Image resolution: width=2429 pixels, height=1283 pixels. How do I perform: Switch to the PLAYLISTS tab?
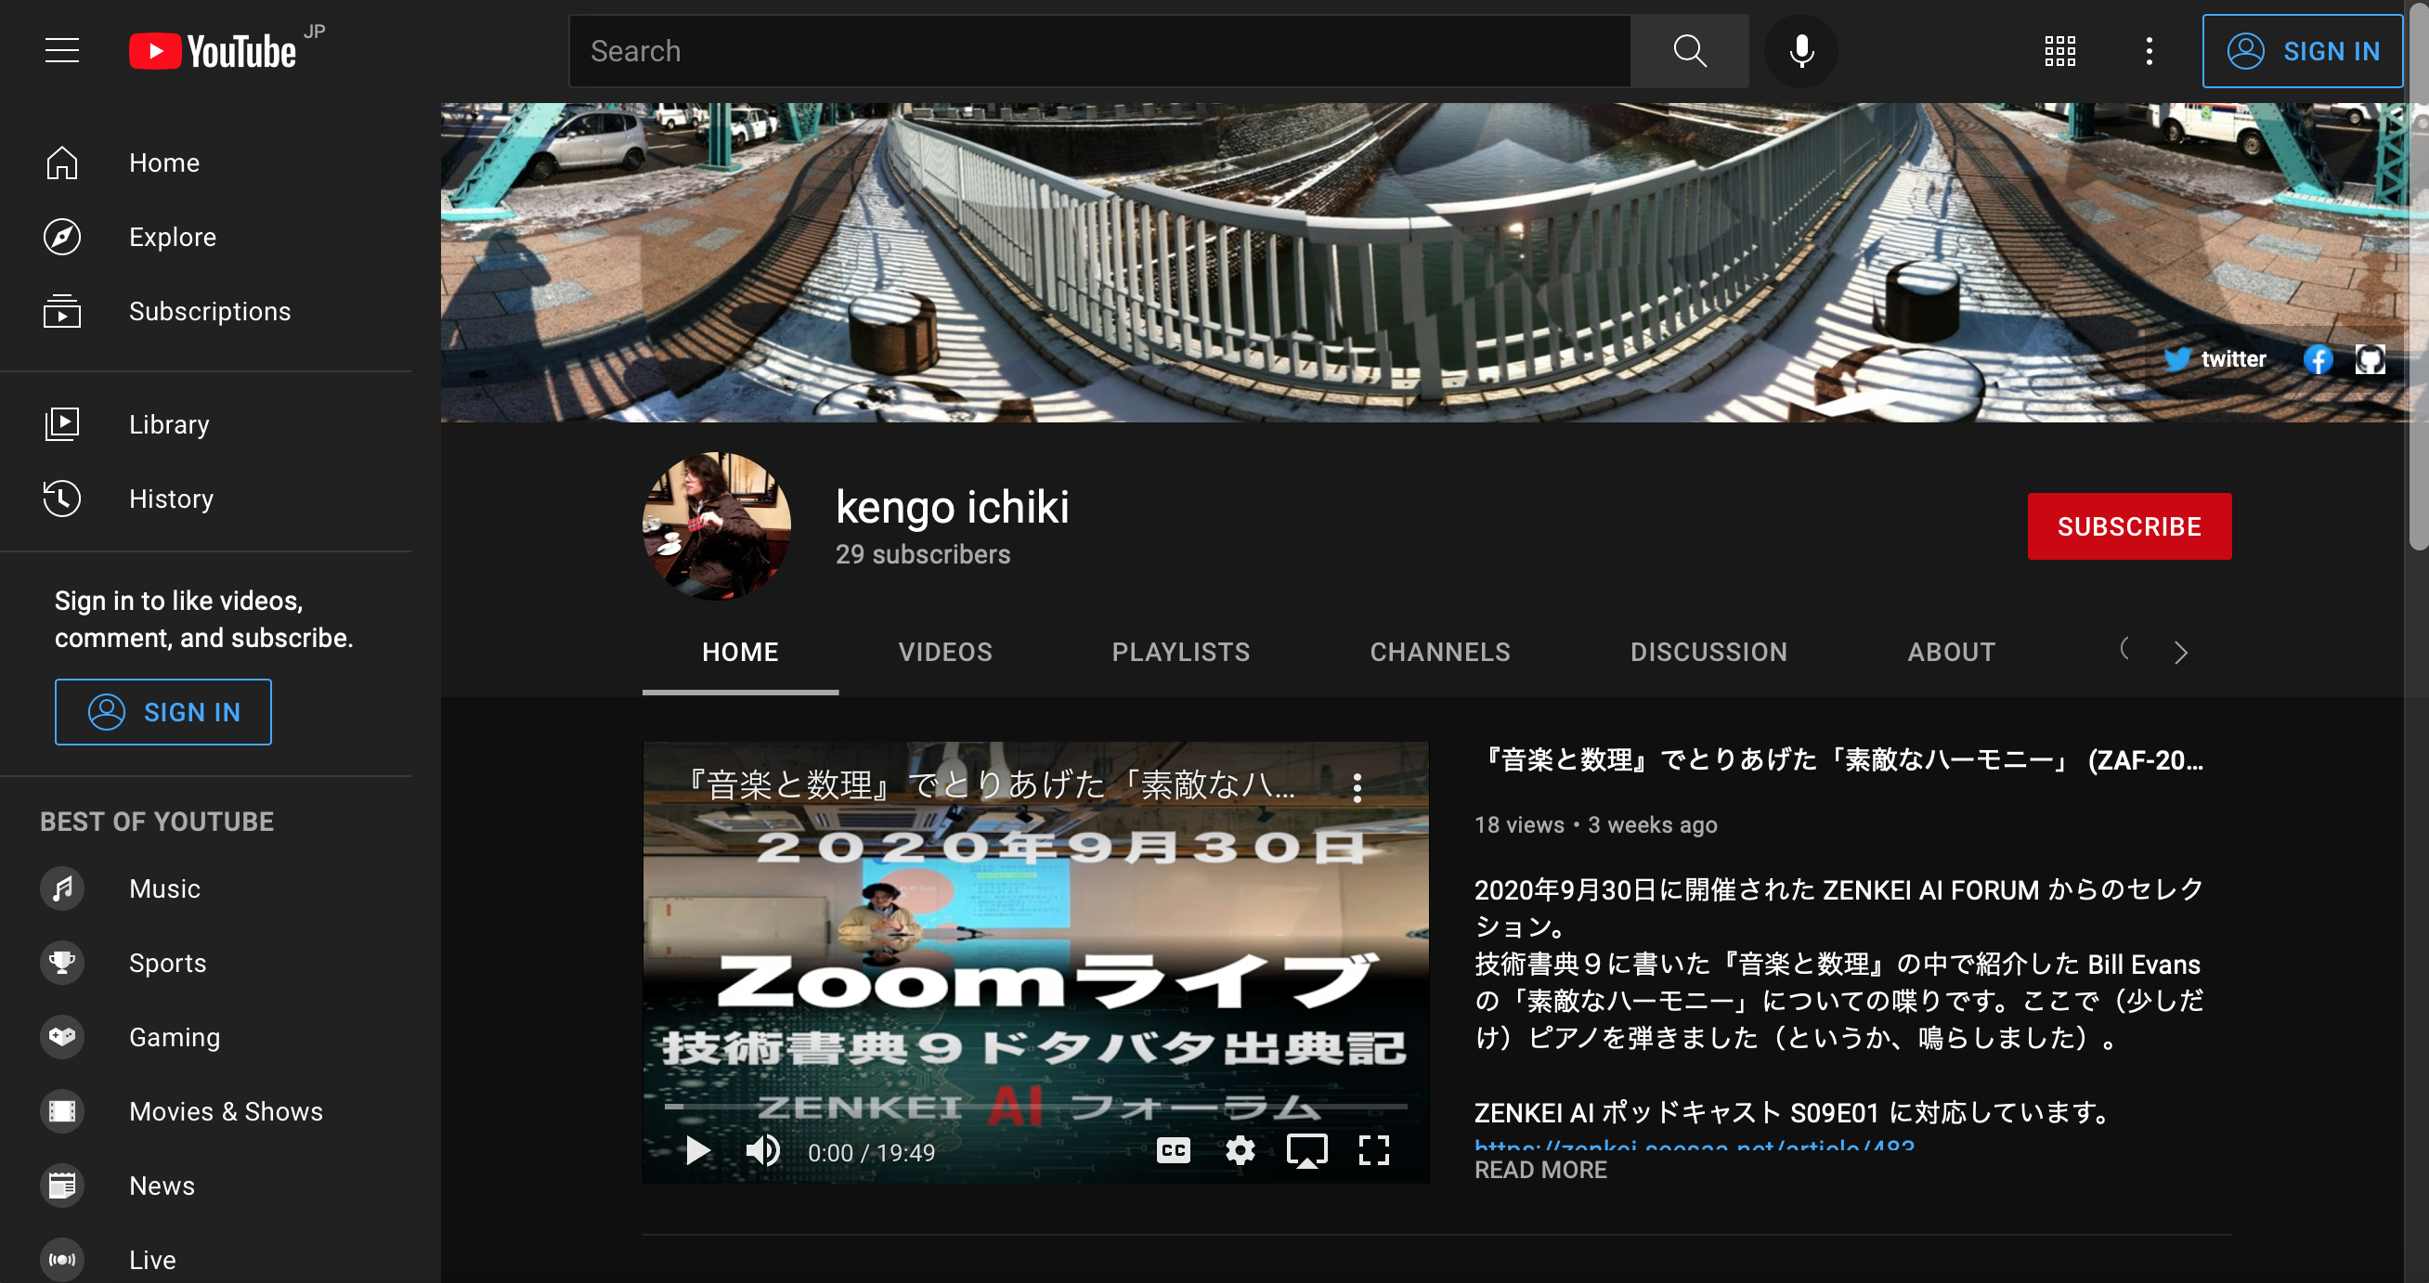click(x=1180, y=653)
